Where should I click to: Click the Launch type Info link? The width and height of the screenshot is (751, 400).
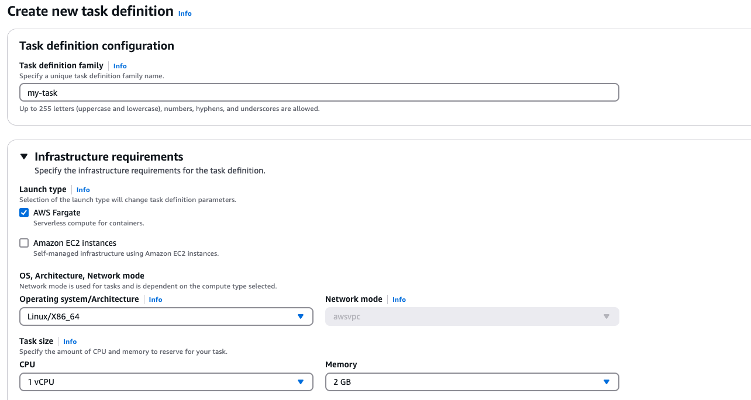82,189
